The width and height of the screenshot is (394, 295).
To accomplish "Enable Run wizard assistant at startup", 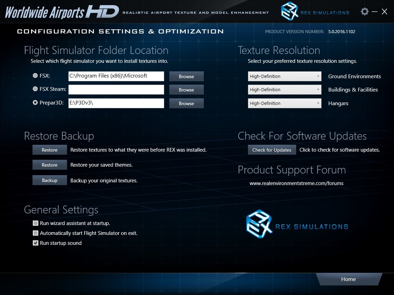I will 36,223.
